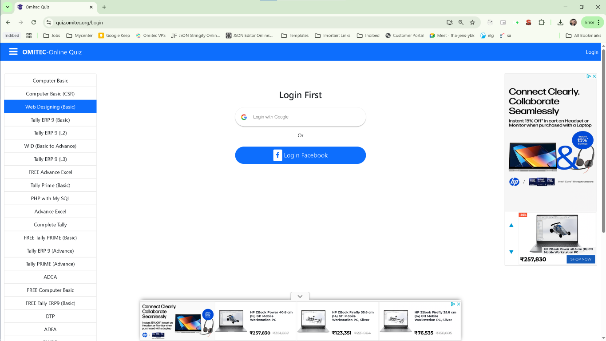Open the tab search dropdown arrow
The image size is (606, 341).
click(8, 7)
